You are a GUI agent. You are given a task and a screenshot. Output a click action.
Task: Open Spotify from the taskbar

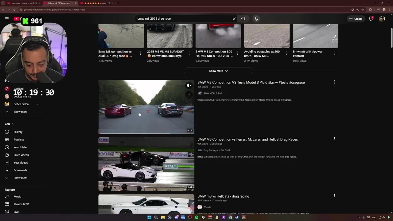(x=196, y=217)
